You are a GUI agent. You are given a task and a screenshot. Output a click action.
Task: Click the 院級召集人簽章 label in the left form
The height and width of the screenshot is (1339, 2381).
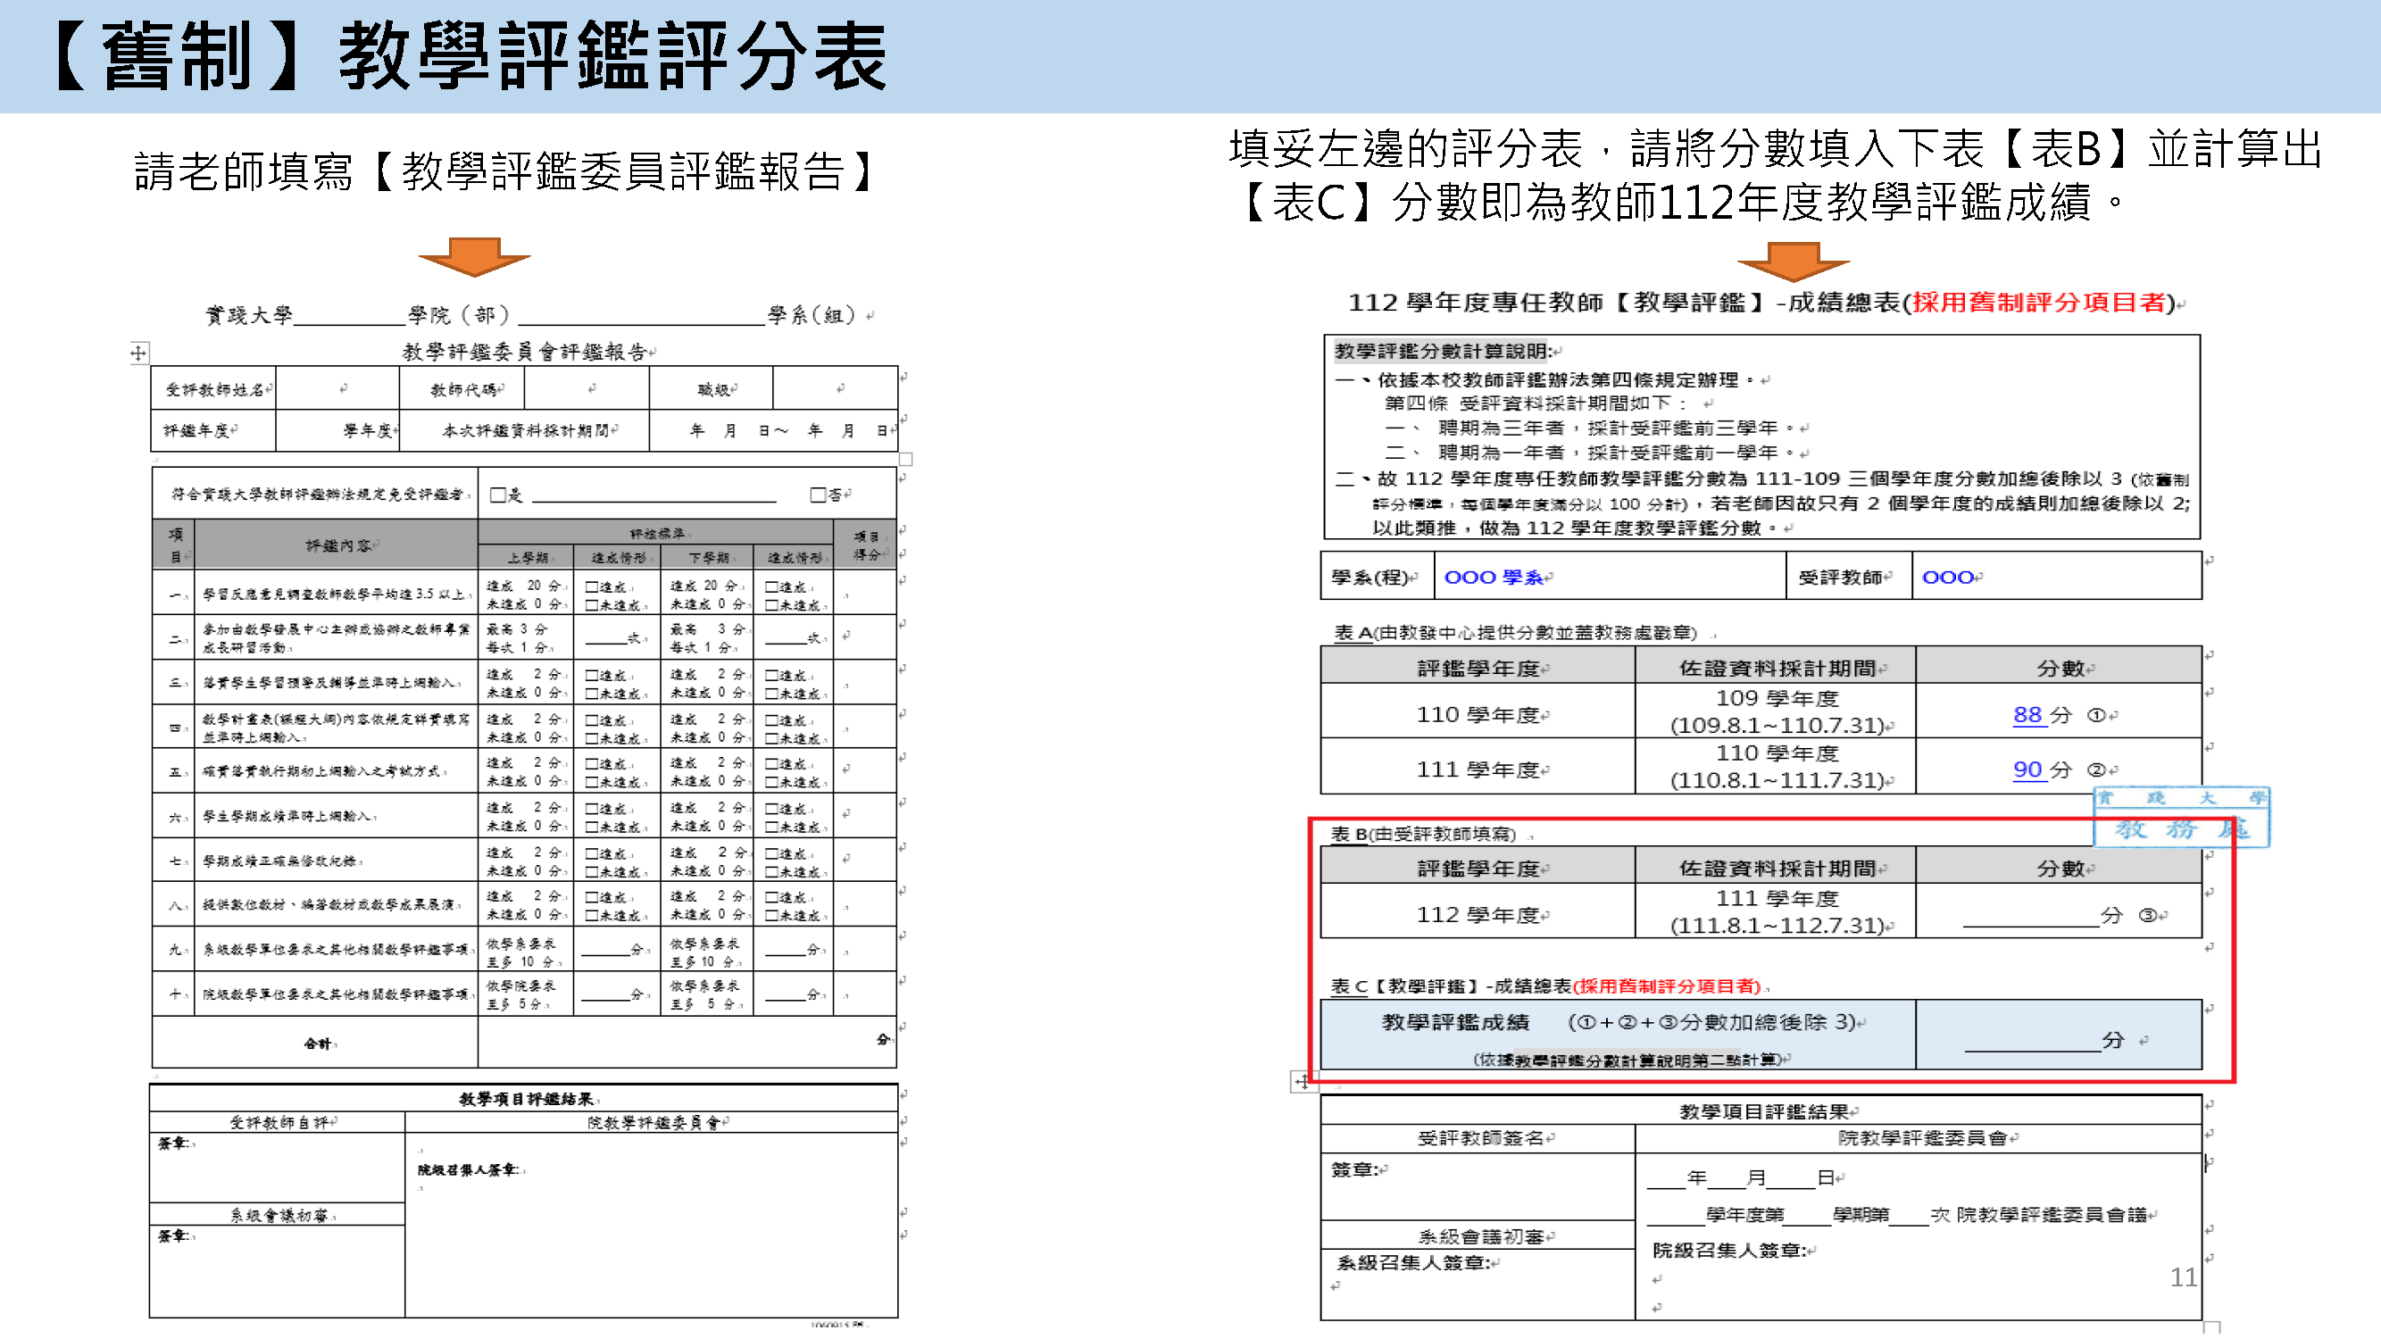pos(469,1171)
